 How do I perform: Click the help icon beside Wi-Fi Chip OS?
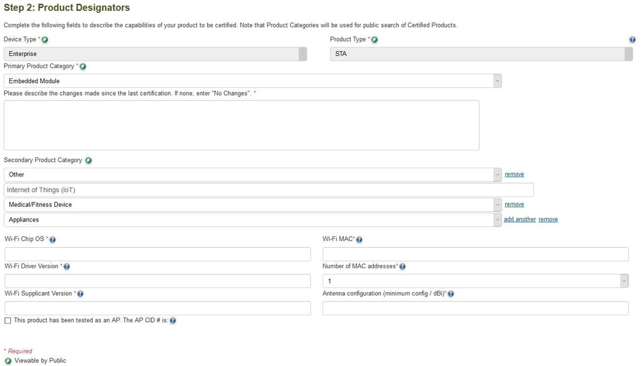(x=53, y=240)
